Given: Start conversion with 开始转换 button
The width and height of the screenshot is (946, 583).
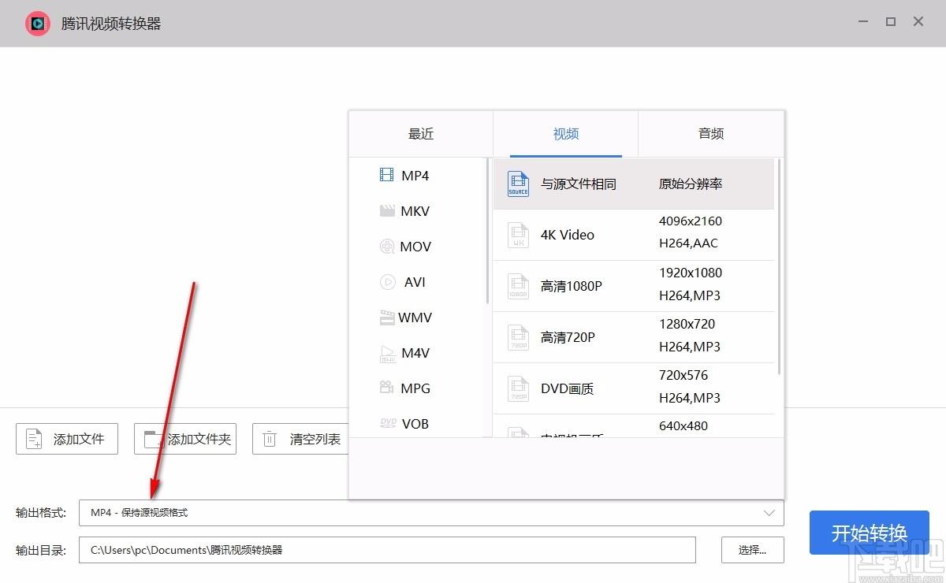Looking at the screenshot, I should (870, 533).
